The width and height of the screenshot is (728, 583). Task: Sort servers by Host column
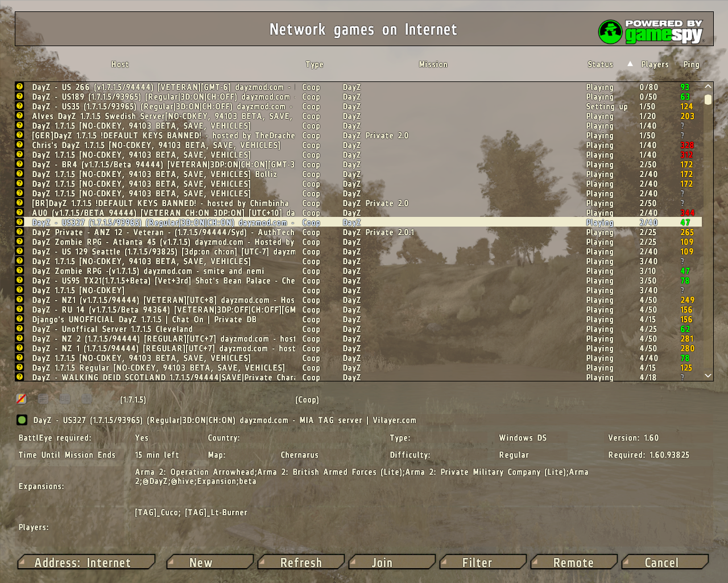(x=120, y=64)
